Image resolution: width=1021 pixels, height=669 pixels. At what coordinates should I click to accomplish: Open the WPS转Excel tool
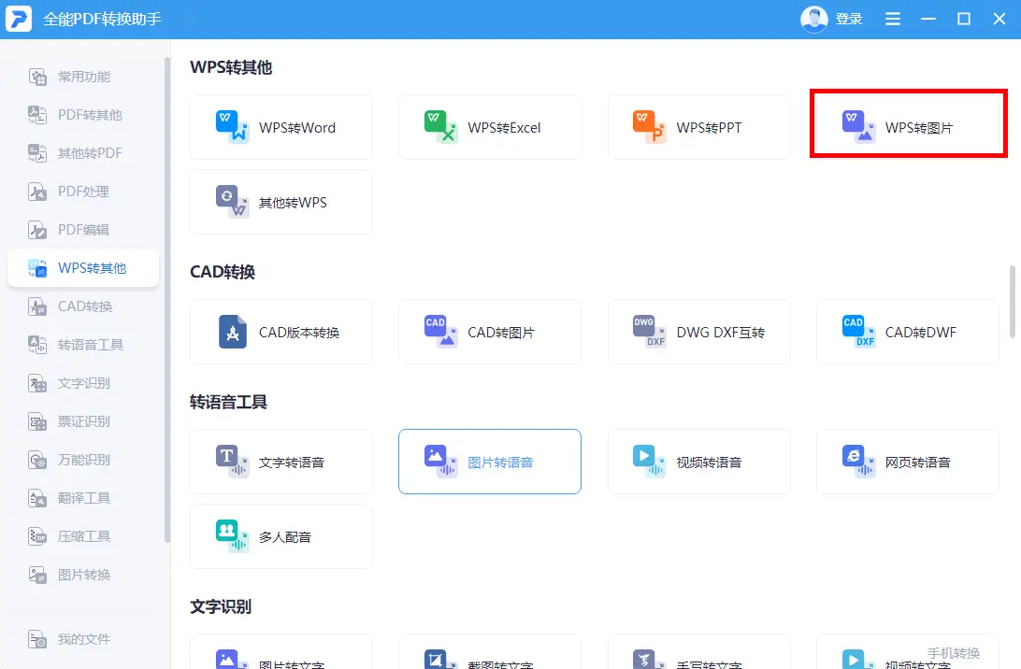coord(490,127)
